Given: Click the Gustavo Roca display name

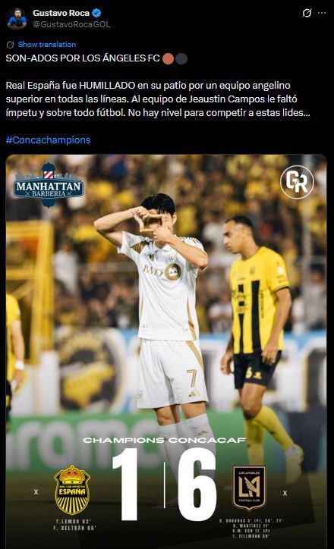Looking at the screenshot, I should tap(61, 13).
